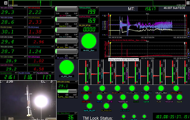Viewport: 190px width, 120px height.
Task: Click the PyroBat volts reading 21.61
Action: [10, 77]
